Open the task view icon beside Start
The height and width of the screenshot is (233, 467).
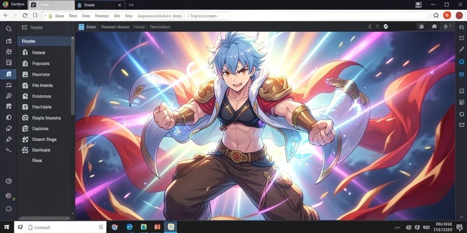click(20, 228)
